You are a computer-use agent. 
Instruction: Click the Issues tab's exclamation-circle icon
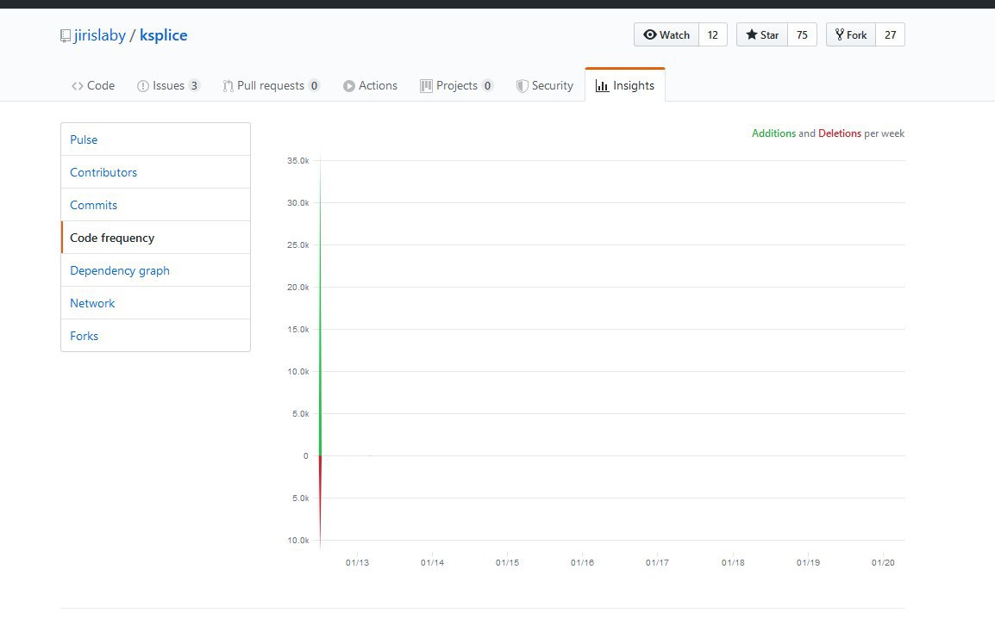point(143,86)
